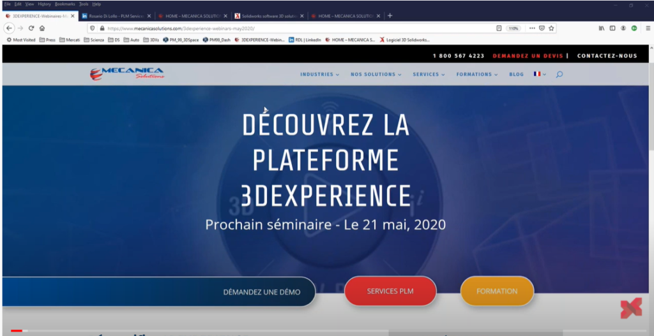This screenshot has width=654, height=336.
Task: Open the HOME – MECANICA S... bookmark
Action: click(350, 40)
